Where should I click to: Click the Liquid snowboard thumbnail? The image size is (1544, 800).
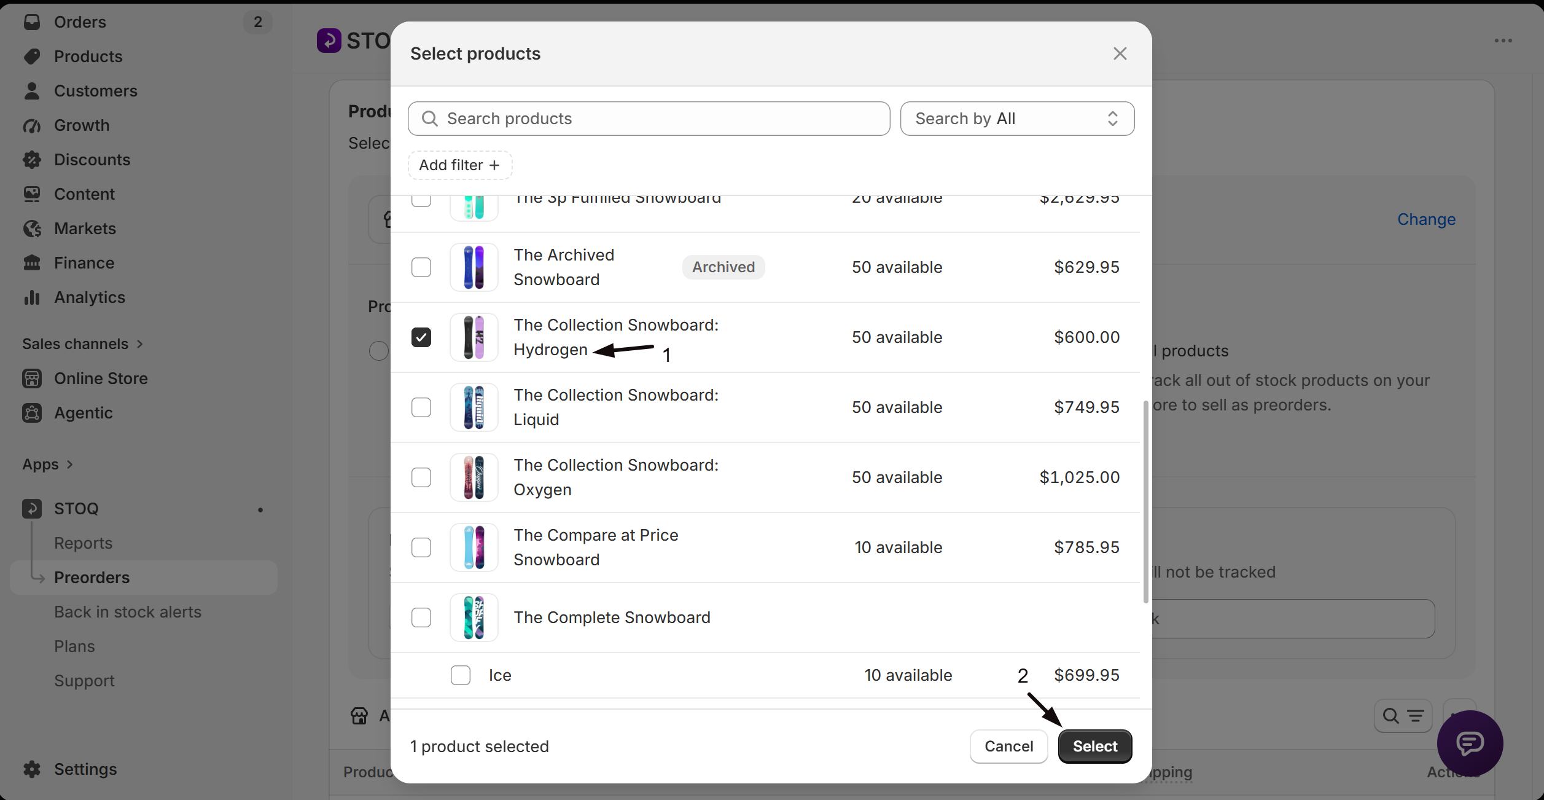474,407
